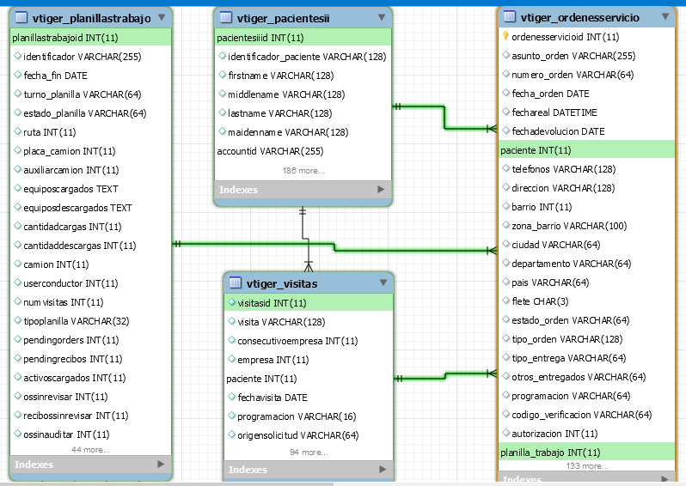This screenshot has height=486, width=686.
Task: Expand Indexes section of vtiger_planillastrabajo
Action: tap(161, 465)
